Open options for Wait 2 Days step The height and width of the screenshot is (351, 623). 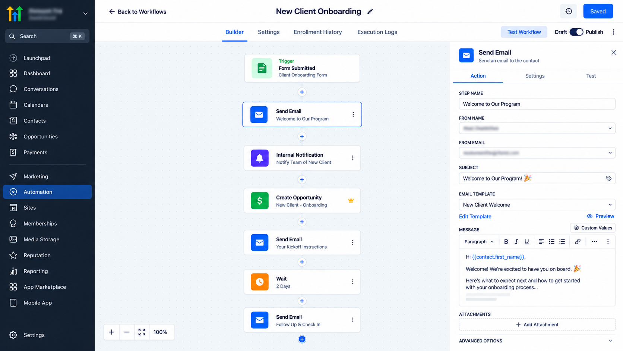click(x=352, y=282)
